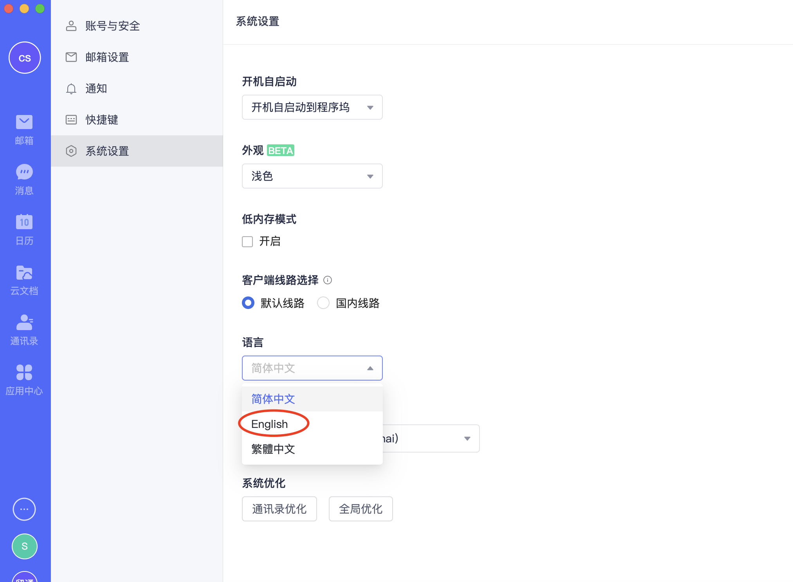The image size is (793, 582).
Task: Select the 默认线路 radio button
Action: (248, 303)
